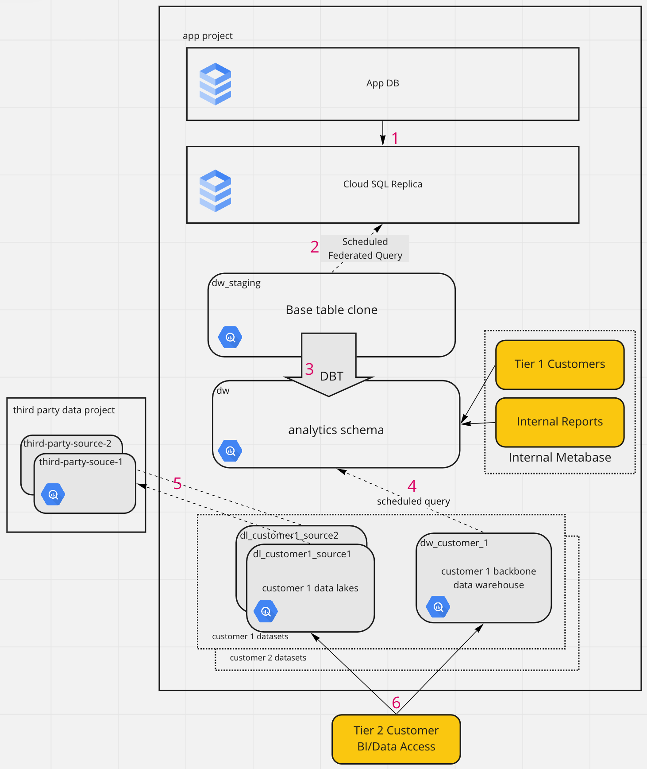Click the 'third party data project' label

(64, 410)
